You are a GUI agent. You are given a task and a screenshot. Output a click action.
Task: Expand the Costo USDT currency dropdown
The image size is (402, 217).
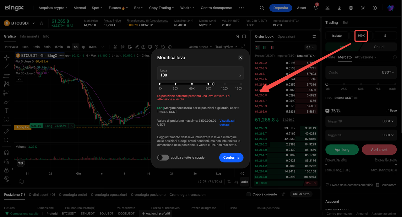(x=388, y=72)
